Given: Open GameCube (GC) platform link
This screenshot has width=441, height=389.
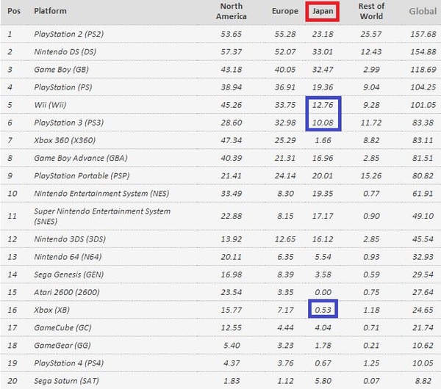Looking at the screenshot, I should (x=62, y=328).
